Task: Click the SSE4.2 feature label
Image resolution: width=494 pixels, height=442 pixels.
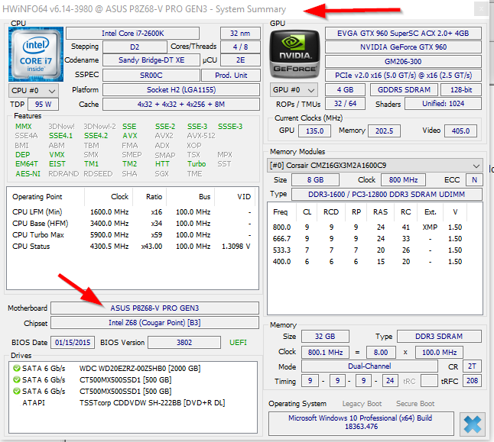Action: [x=96, y=136]
